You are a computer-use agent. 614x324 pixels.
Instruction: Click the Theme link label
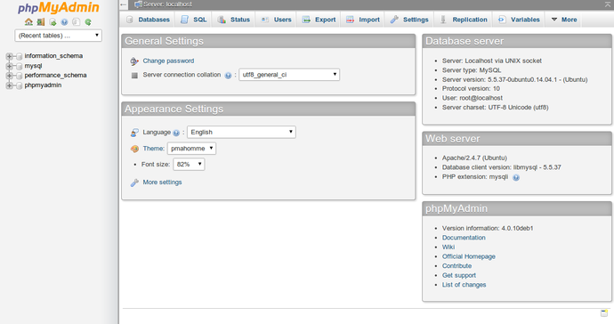click(x=153, y=149)
